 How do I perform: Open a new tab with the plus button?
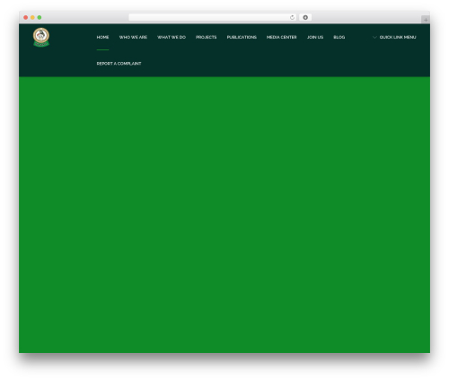click(x=426, y=20)
